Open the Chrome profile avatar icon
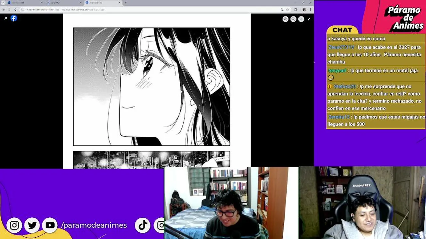This screenshot has width=426, height=239. tap(304, 10)
